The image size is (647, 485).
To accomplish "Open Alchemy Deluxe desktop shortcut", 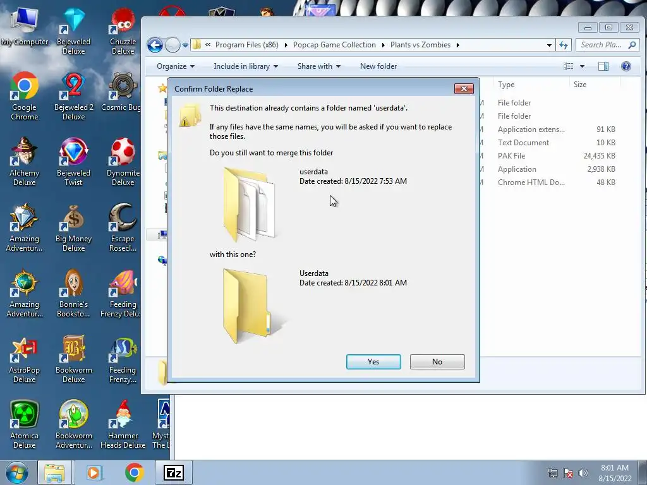I will 25,162.
